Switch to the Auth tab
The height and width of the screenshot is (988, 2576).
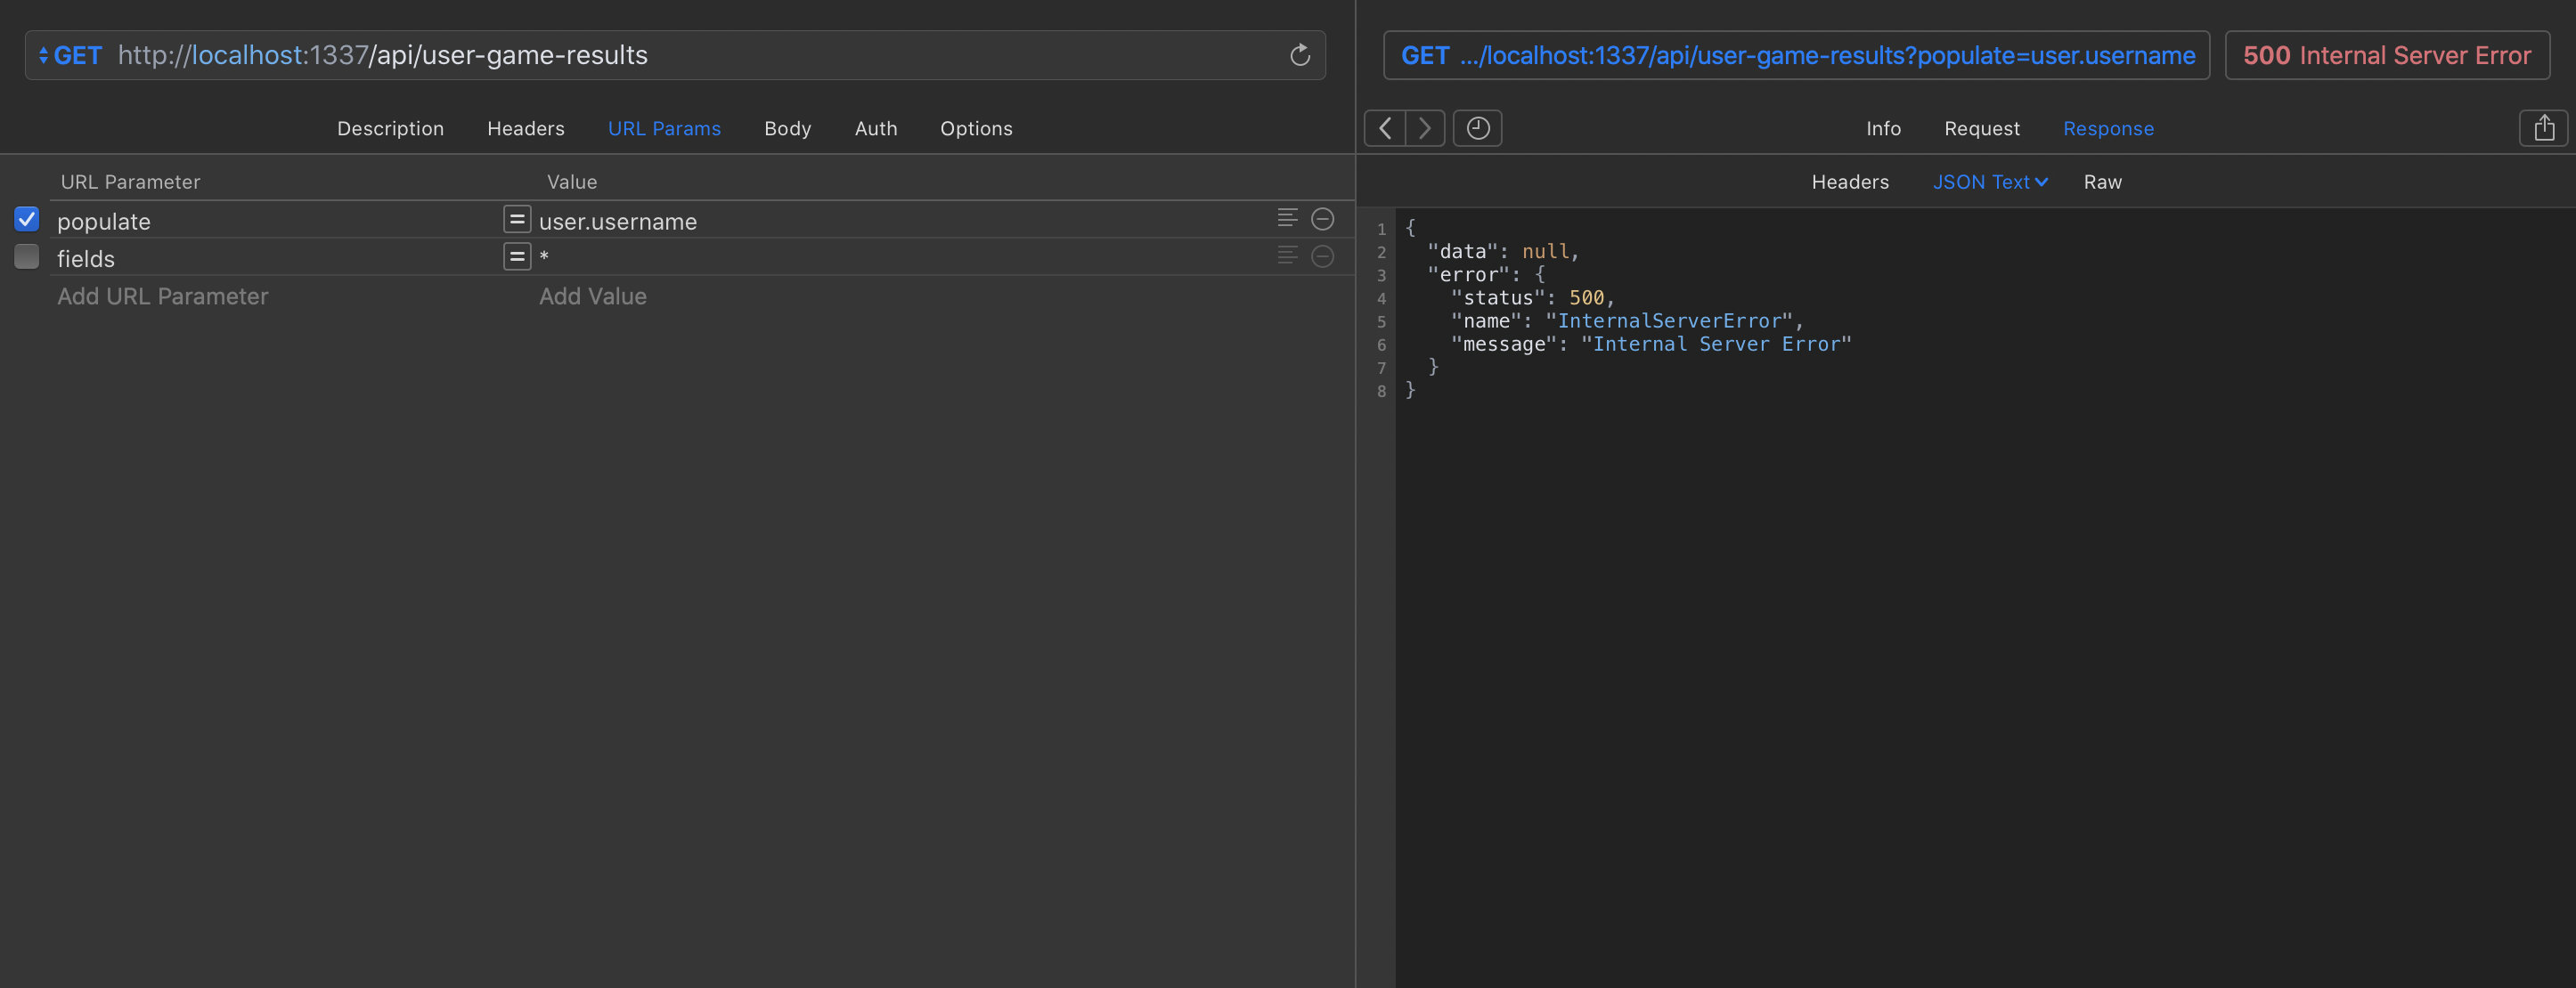point(875,128)
